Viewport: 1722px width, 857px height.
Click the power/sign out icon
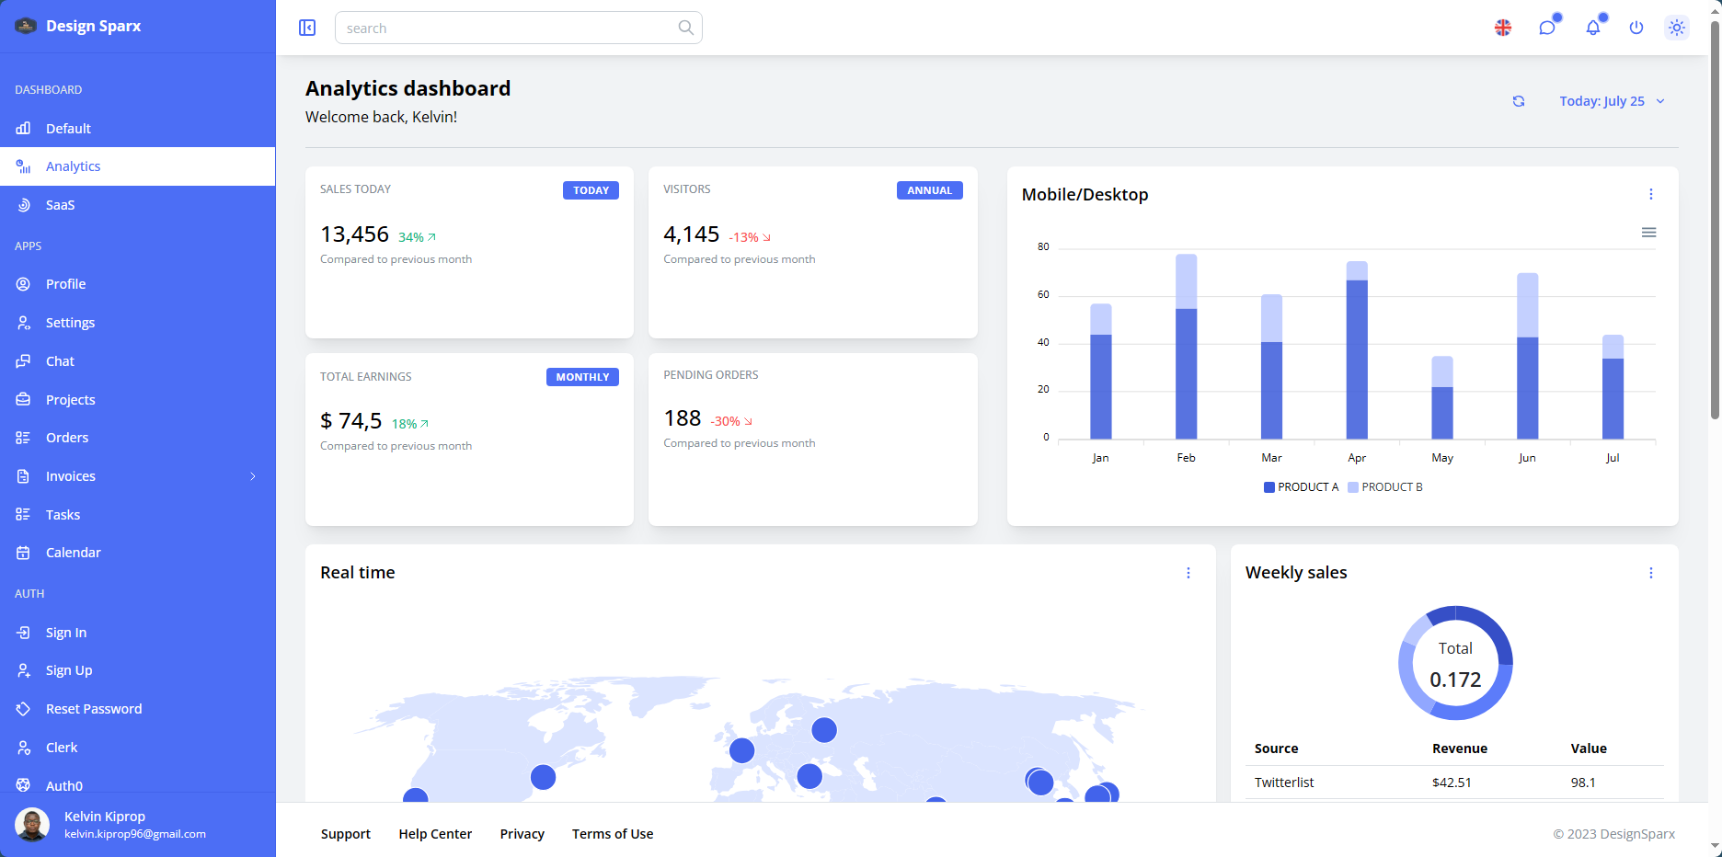click(x=1636, y=28)
